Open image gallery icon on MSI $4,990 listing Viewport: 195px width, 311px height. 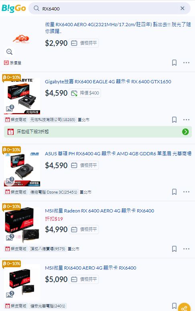pyautogui.click(x=9, y=237)
